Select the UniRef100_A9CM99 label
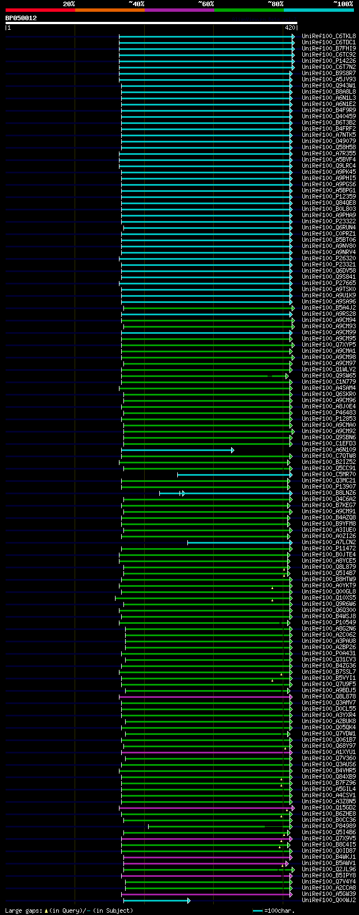 pos(329,332)
